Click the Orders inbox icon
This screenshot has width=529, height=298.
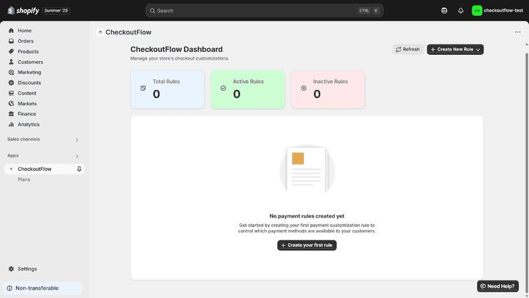[11, 41]
